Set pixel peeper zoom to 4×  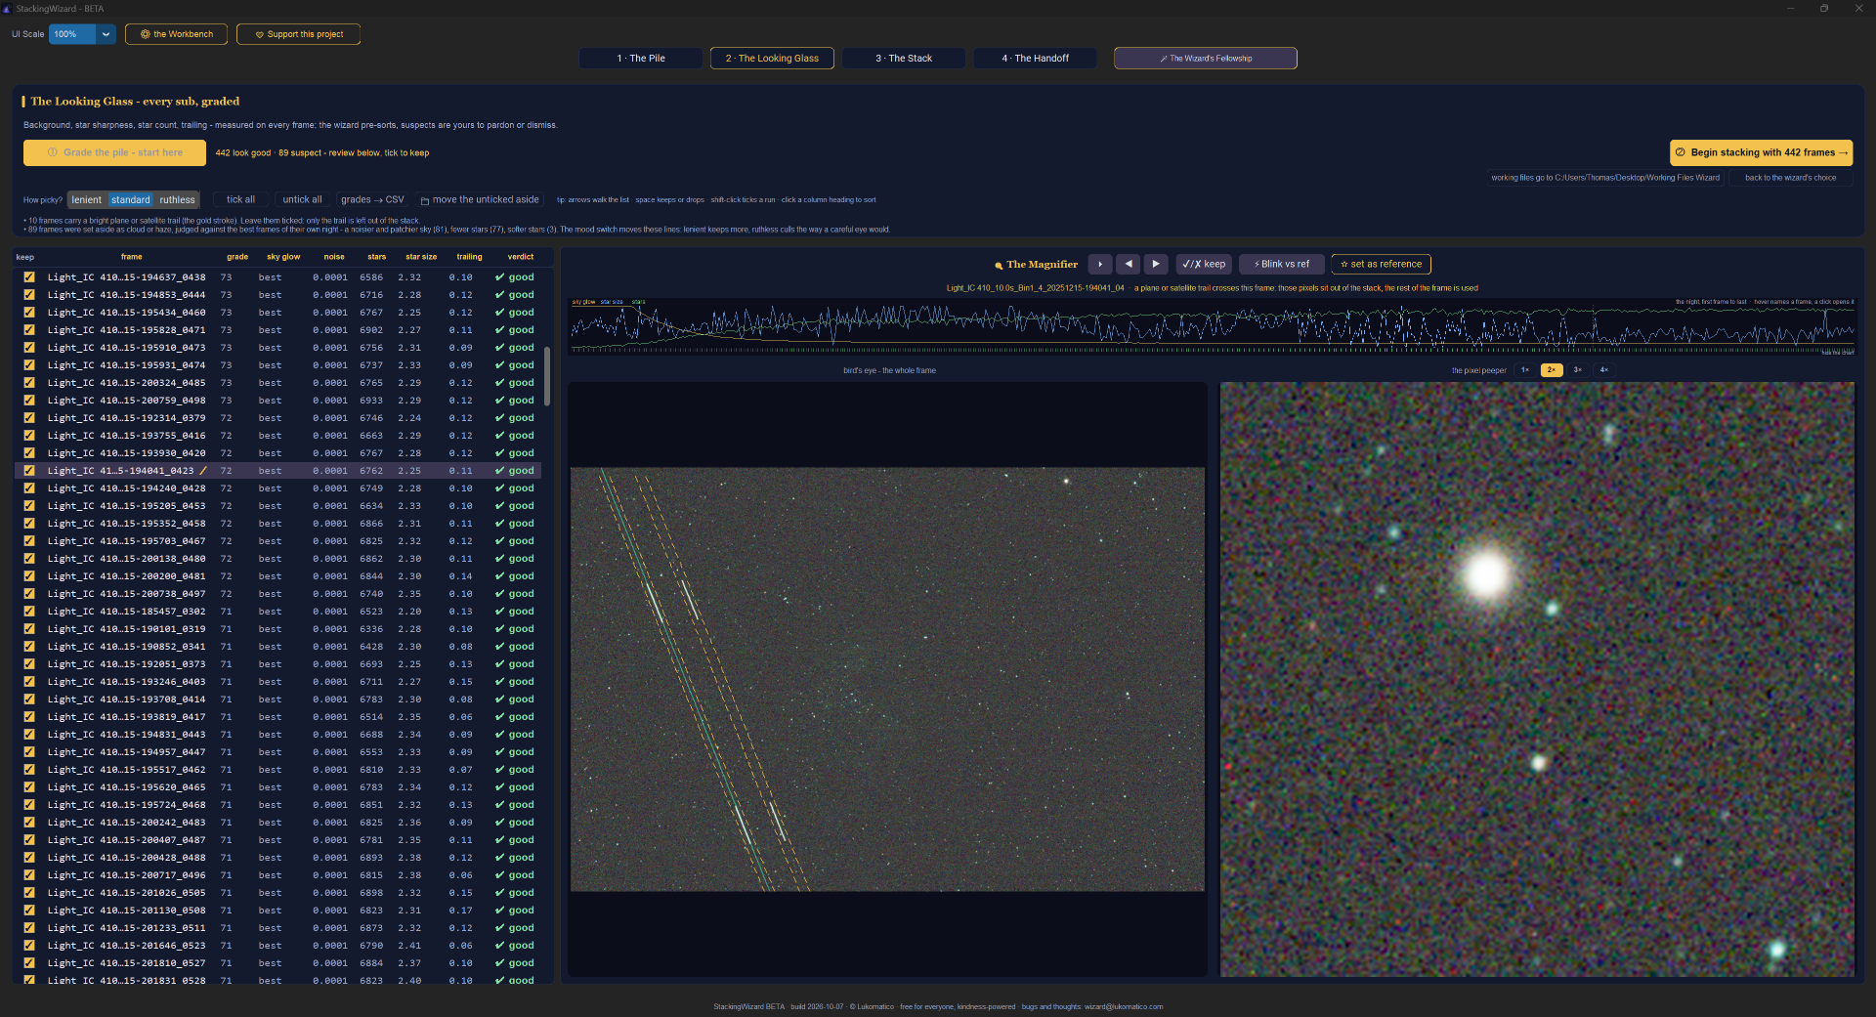[1603, 370]
